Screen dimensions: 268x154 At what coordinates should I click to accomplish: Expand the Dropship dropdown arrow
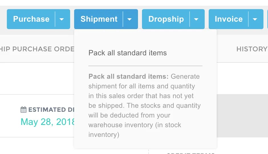tap(196, 19)
